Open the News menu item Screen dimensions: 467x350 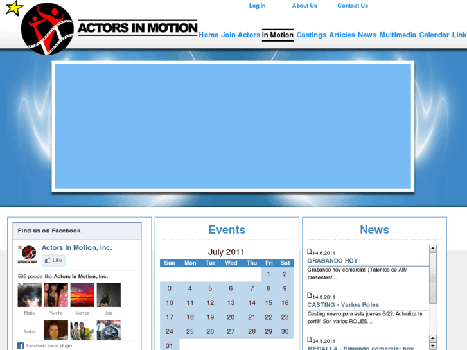367,35
